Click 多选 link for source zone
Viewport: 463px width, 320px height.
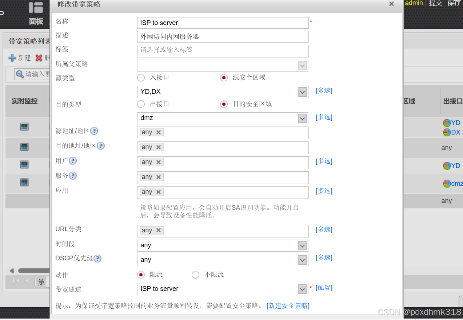(324, 91)
